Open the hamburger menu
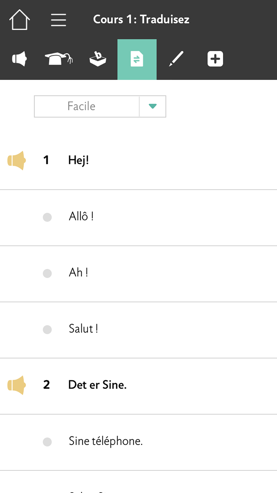The width and height of the screenshot is (277, 493). pos(58,20)
